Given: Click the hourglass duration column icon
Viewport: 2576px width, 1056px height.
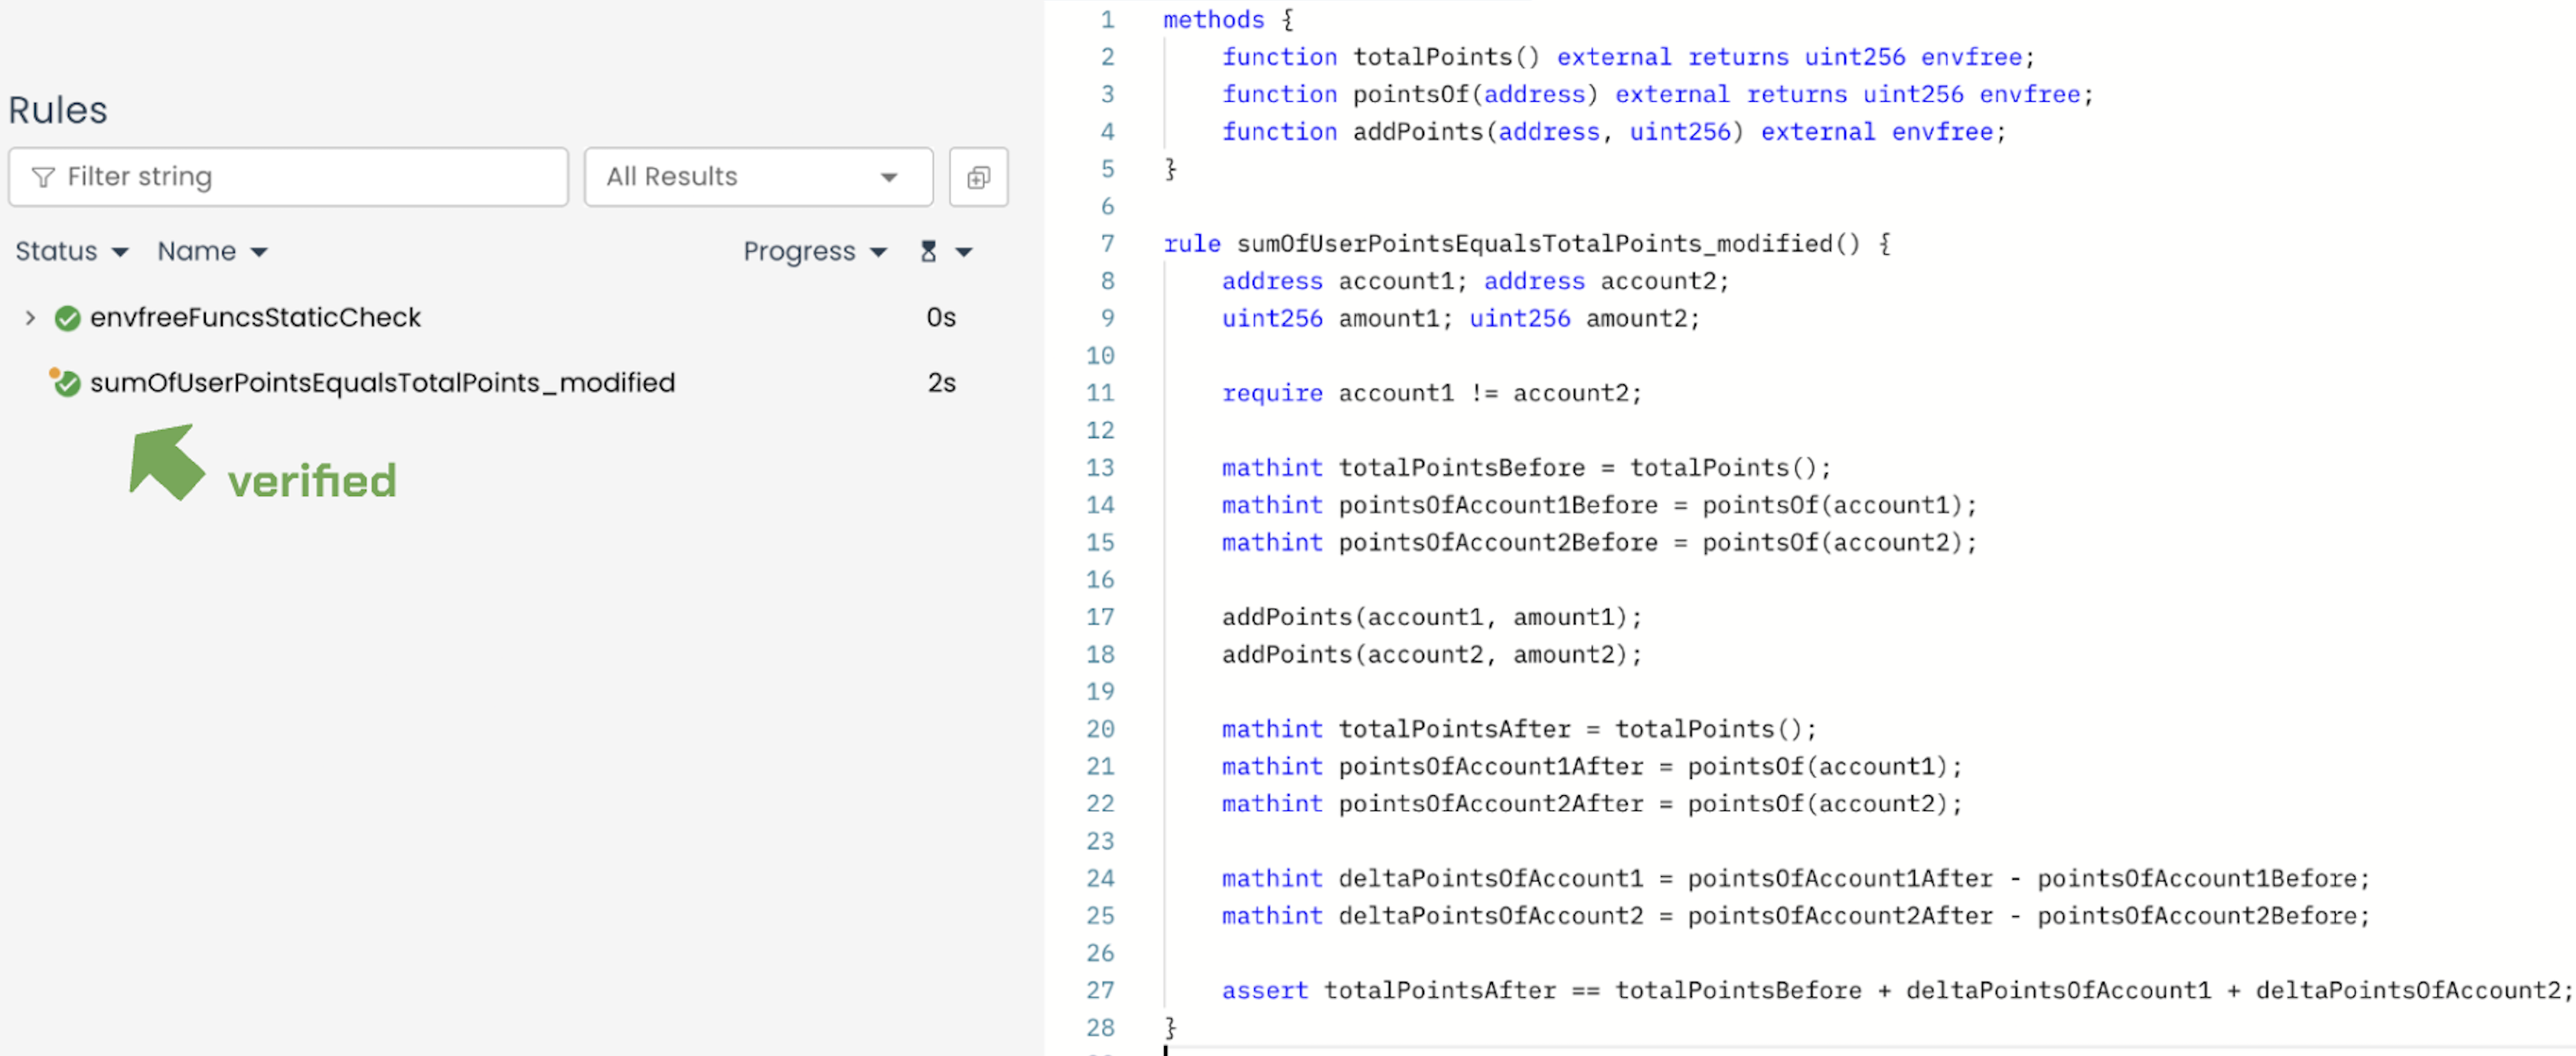Looking at the screenshot, I should pyautogui.click(x=928, y=251).
